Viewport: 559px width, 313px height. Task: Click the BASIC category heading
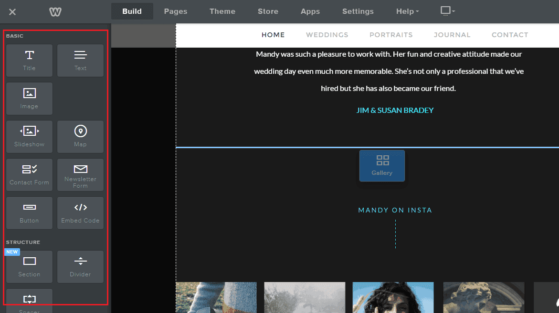[15, 36]
